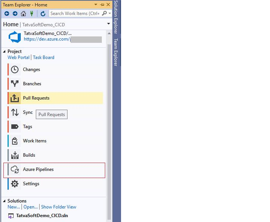Click in the Search Work Items field
The image size is (270, 222).
tap(75, 14)
